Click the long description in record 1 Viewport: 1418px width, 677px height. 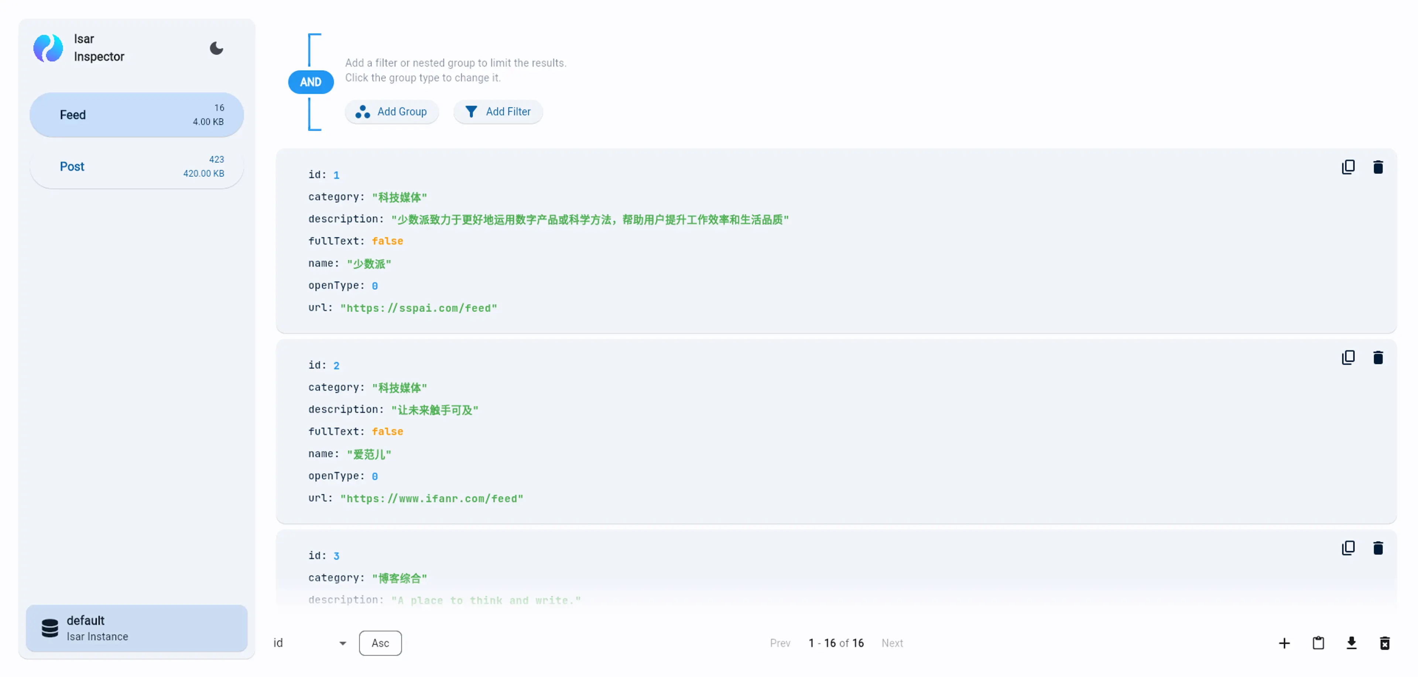point(590,220)
